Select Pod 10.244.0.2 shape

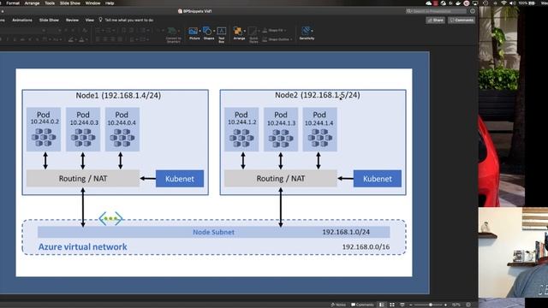[44, 129]
